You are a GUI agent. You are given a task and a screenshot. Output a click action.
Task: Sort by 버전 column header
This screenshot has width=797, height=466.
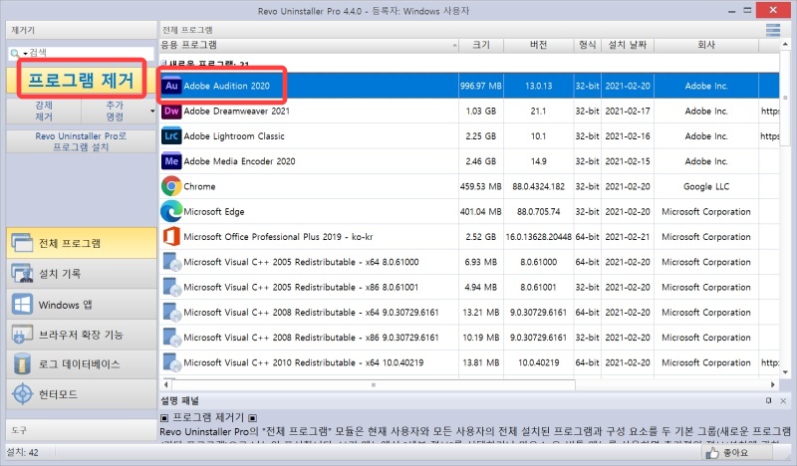click(x=538, y=45)
